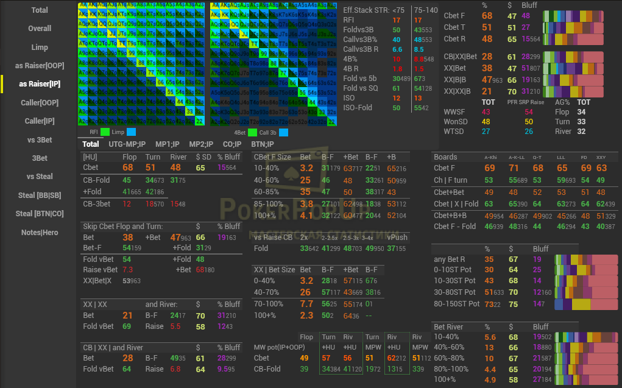Go to the vs 3Bet section

tap(40, 139)
